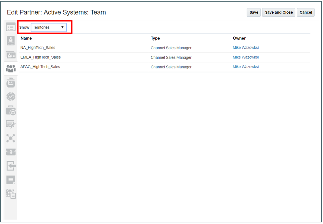Click Channel Sales Manager in NA_HighTech_Sales row
This screenshot has width=323, height=224.
pyautogui.click(x=171, y=48)
